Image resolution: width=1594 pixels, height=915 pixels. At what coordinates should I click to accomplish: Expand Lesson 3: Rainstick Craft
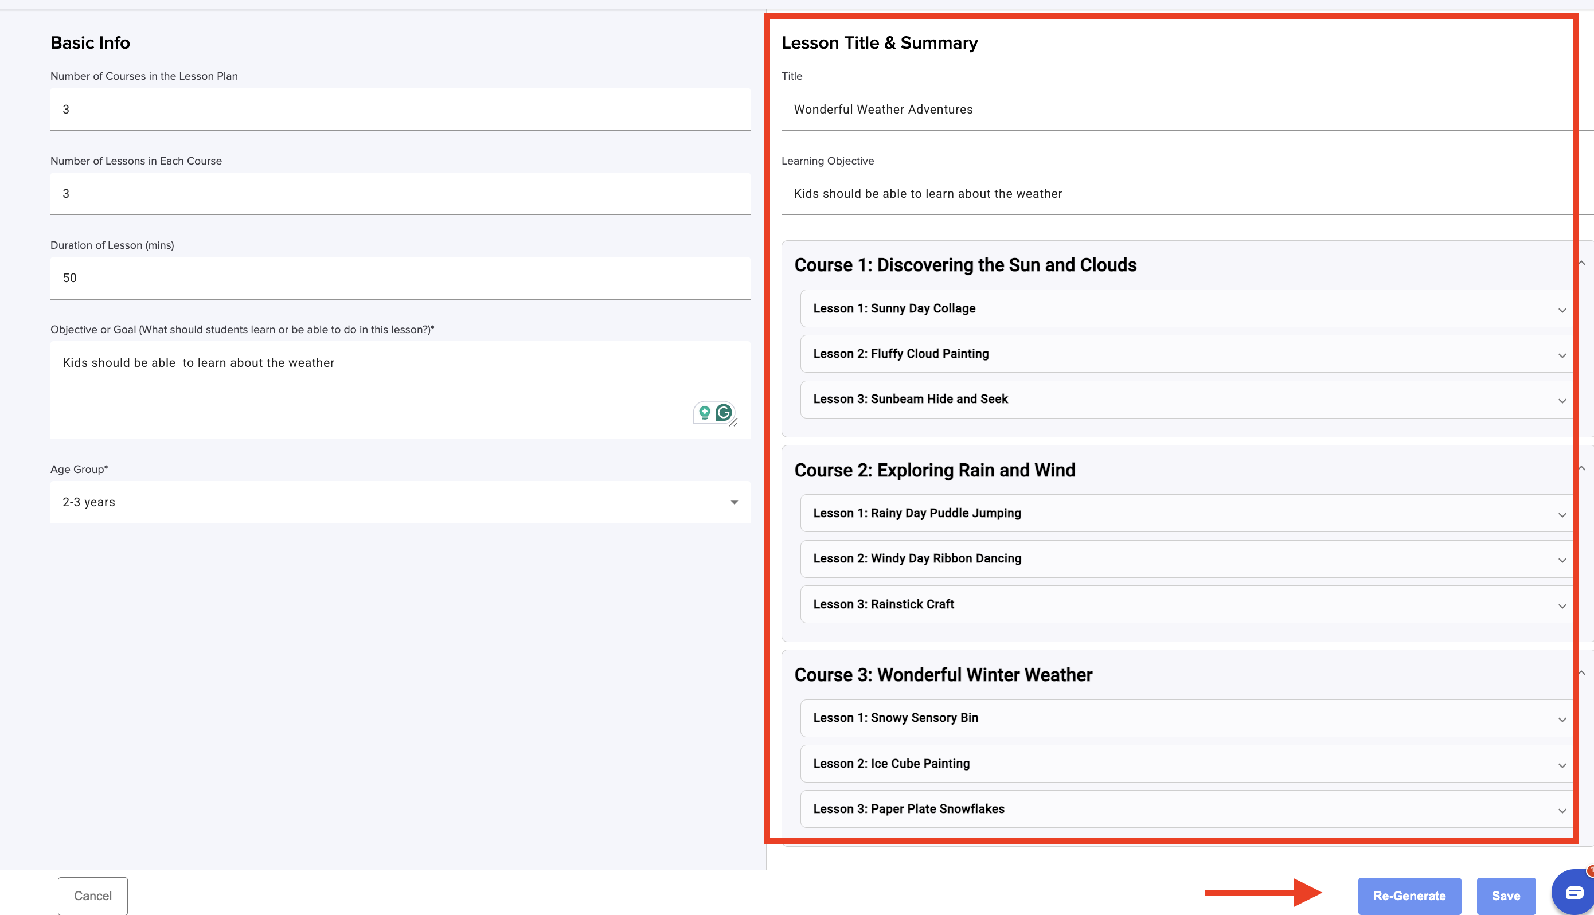tap(1561, 606)
